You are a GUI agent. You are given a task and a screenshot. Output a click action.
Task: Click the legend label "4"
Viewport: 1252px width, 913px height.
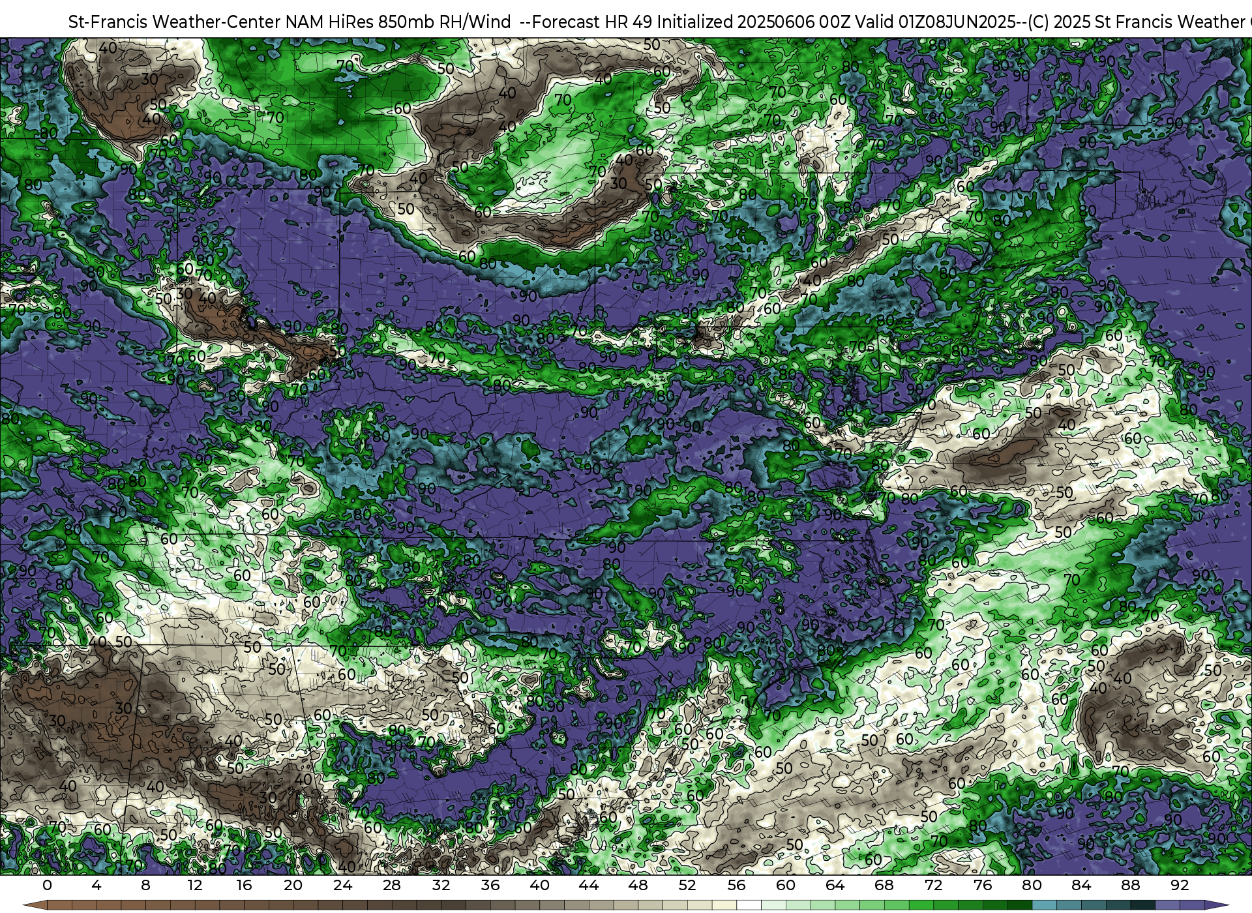pos(97,885)
